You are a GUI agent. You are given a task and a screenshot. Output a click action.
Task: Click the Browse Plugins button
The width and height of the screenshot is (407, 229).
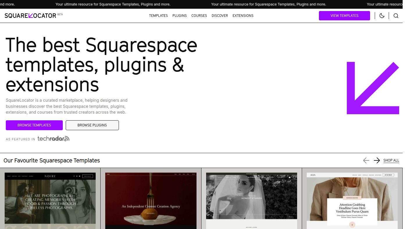[92, 125]
